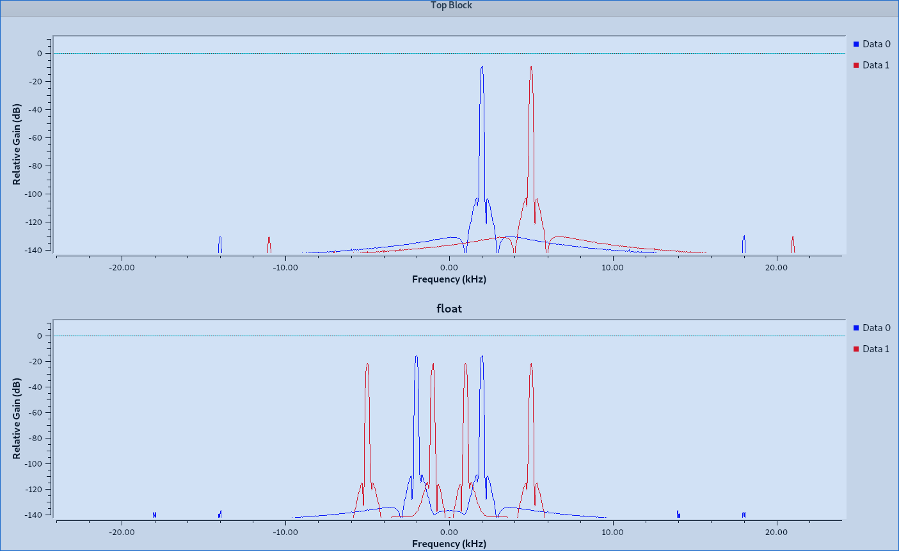Screen dimensions: 899x551
Task: Click the -20.00 tick label in top plot
Action: pos(122,268)
